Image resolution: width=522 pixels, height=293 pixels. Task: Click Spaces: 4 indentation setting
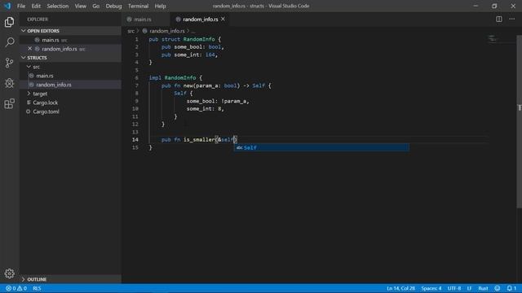[x=431, y=288]
